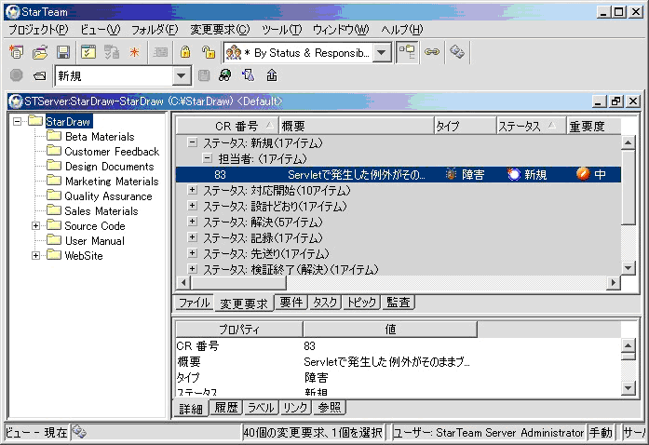The height and width of the screenshot is (445, 649).
Task: Toggle the folder hierarchy tree button
Action: point(407,52)
